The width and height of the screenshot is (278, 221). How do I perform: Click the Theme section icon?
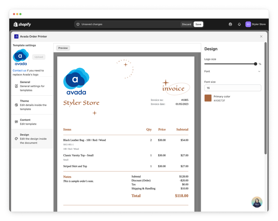[x=16, y=105]
